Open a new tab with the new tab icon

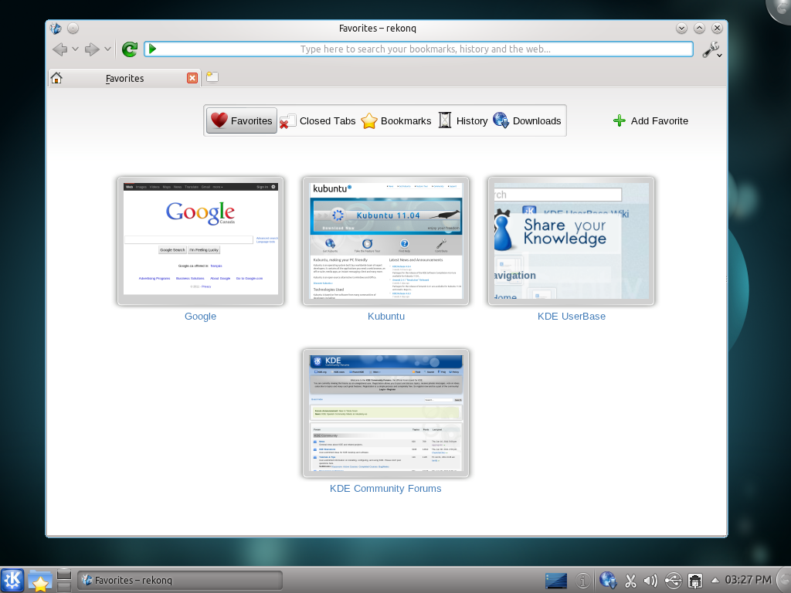point(212,77)
